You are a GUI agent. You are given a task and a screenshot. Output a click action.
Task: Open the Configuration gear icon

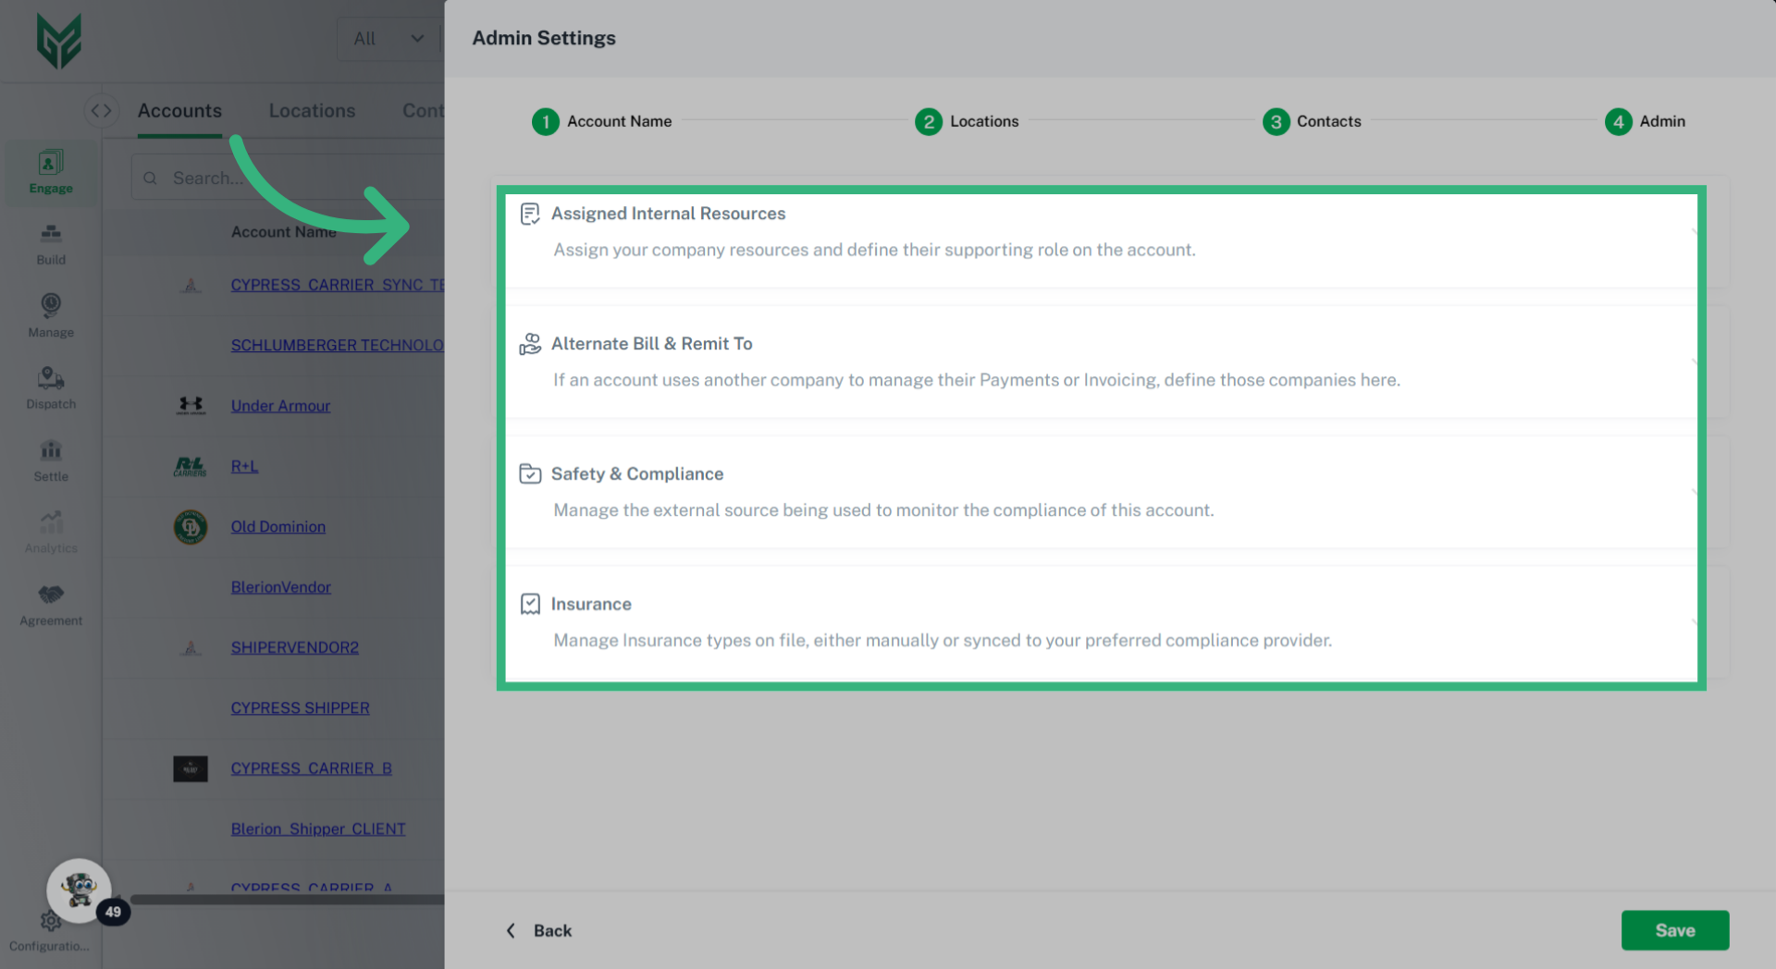(x=50, y=921)
